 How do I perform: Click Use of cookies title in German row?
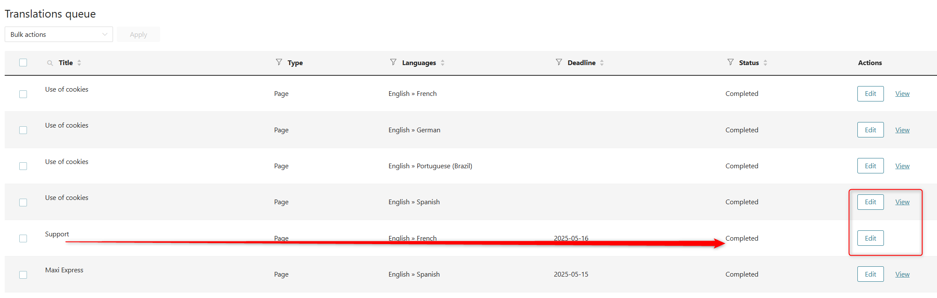click(x=67, y=125)
